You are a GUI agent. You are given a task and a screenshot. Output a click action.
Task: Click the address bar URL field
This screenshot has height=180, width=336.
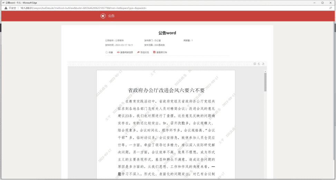click(84, 8)
